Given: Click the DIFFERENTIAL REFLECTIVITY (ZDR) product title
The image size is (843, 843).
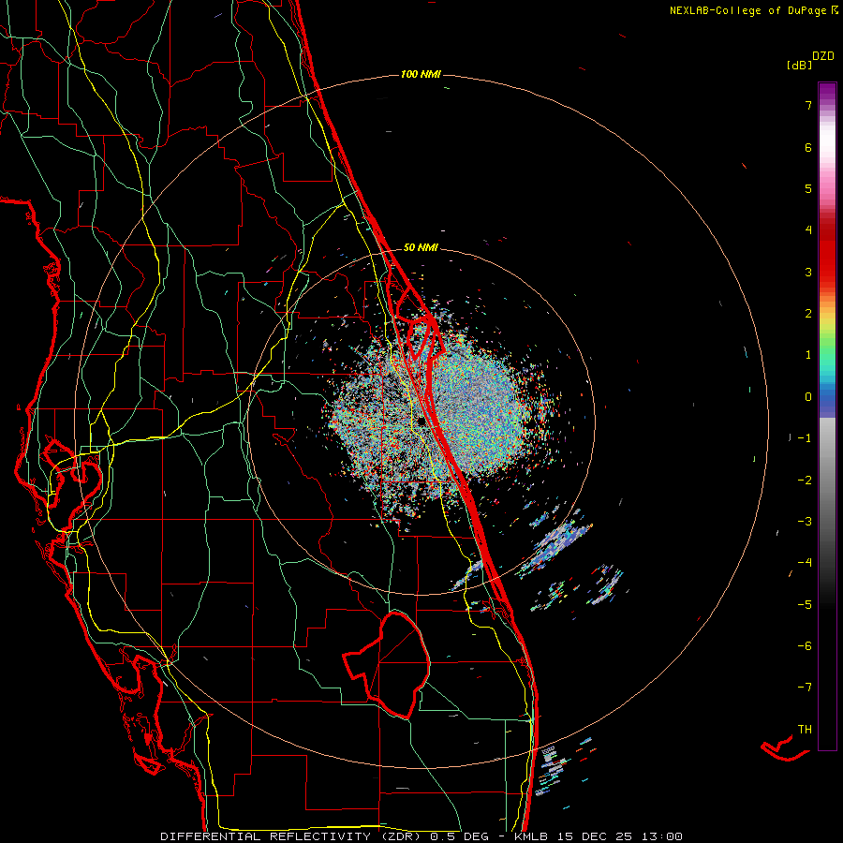Looking at the screenshot, I should pos(293,836).
